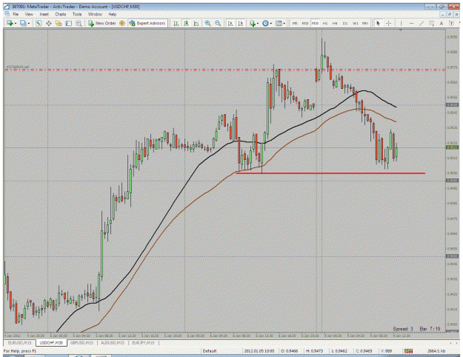
Task: Toggle the Auto Scroll chart icon
Action: tap(230, 23)
